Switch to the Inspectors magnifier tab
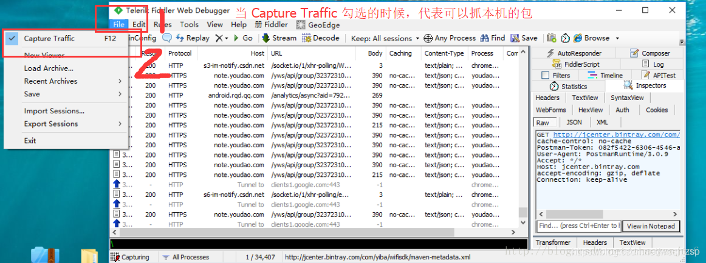 644,85
